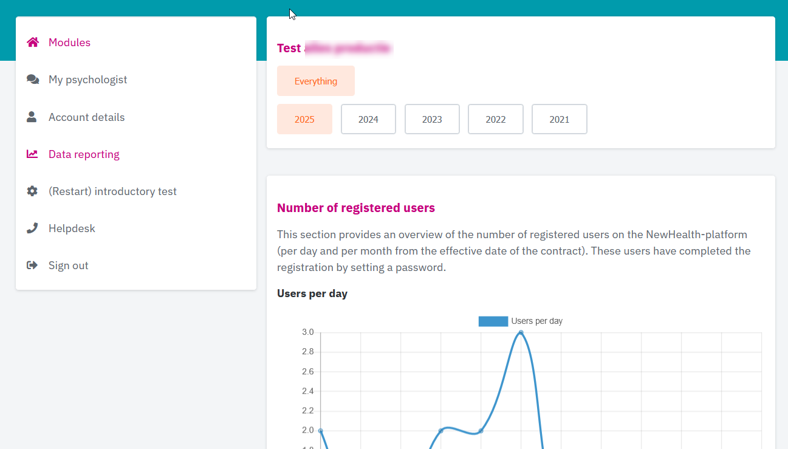Screen dimensions: 788x449
Task: Filter report by year 2022
Action: coord(496,119)
